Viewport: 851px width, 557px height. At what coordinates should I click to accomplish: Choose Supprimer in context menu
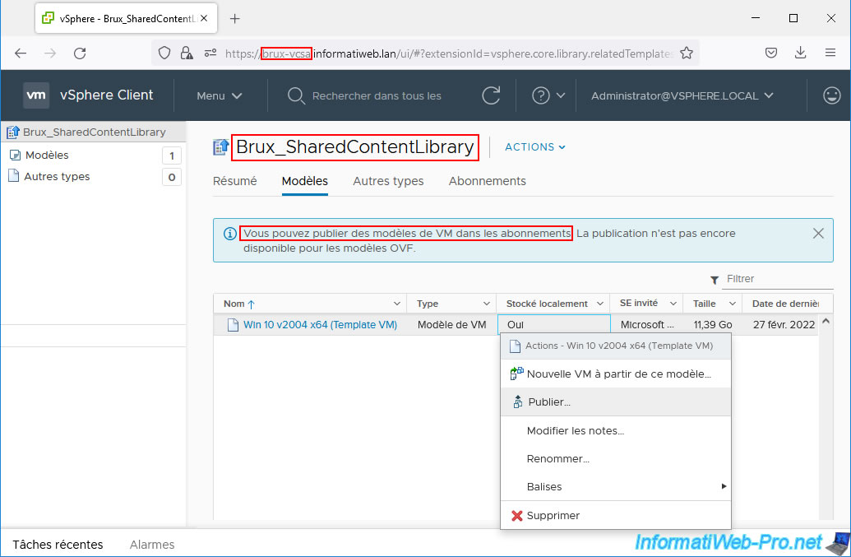pos(616,515)
